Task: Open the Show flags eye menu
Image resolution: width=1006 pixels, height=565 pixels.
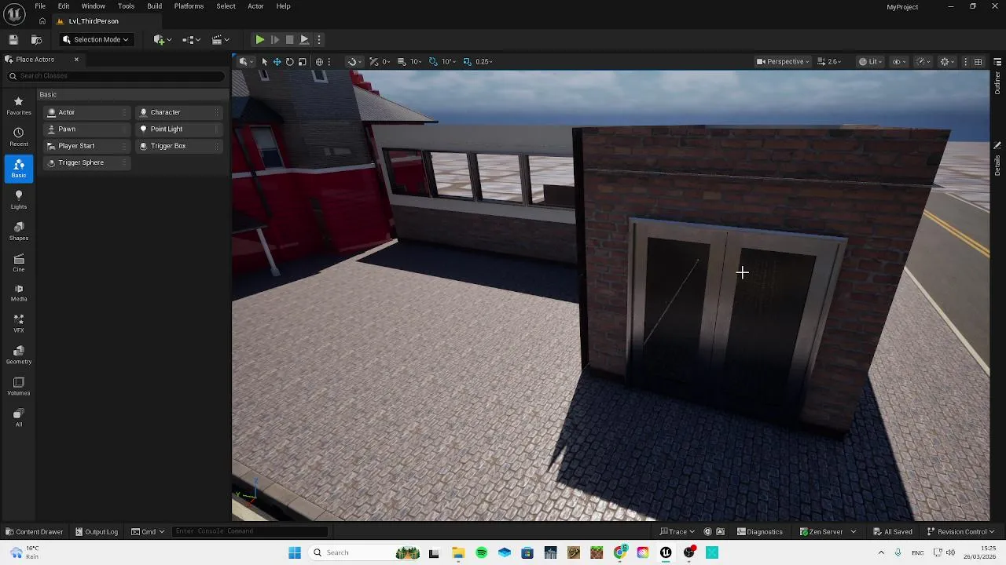Action: [x=899, y=61]
